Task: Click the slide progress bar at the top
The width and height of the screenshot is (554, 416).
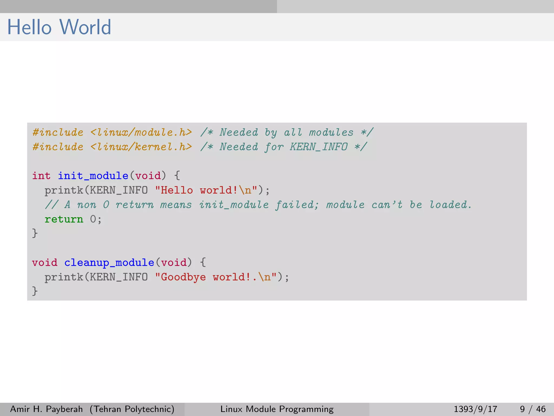Action: coord(277,6)
